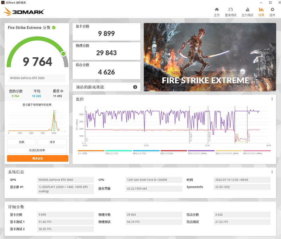The height and width of the screenshot is (239, 281).
Task: Click 在线比较结果 button
Action: pos(37,150)
